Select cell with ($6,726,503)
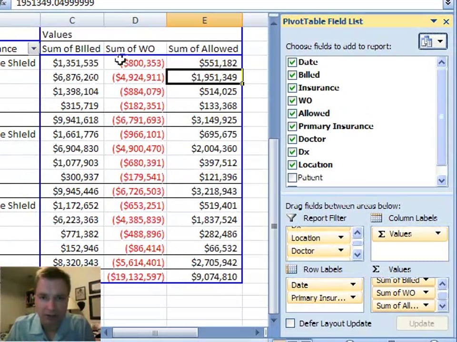 [135, 191]
